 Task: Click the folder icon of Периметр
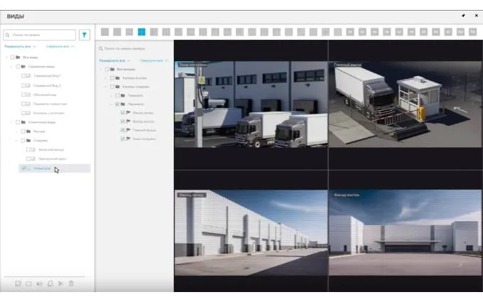tap(123, 104)
